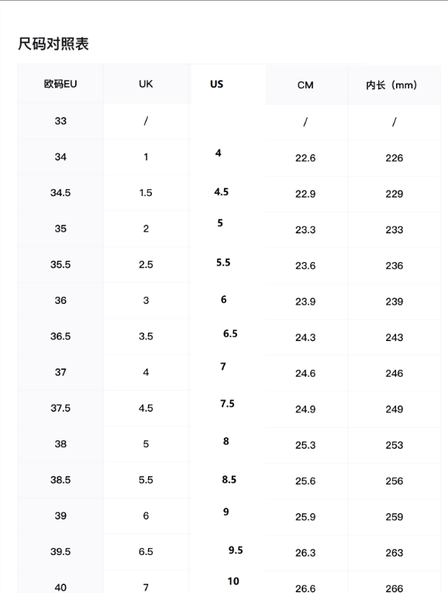Select the UK column header

point(146,84)
